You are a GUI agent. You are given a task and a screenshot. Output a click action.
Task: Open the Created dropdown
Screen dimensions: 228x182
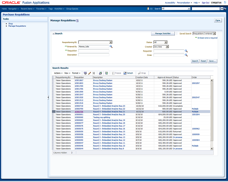coord(167,47)
